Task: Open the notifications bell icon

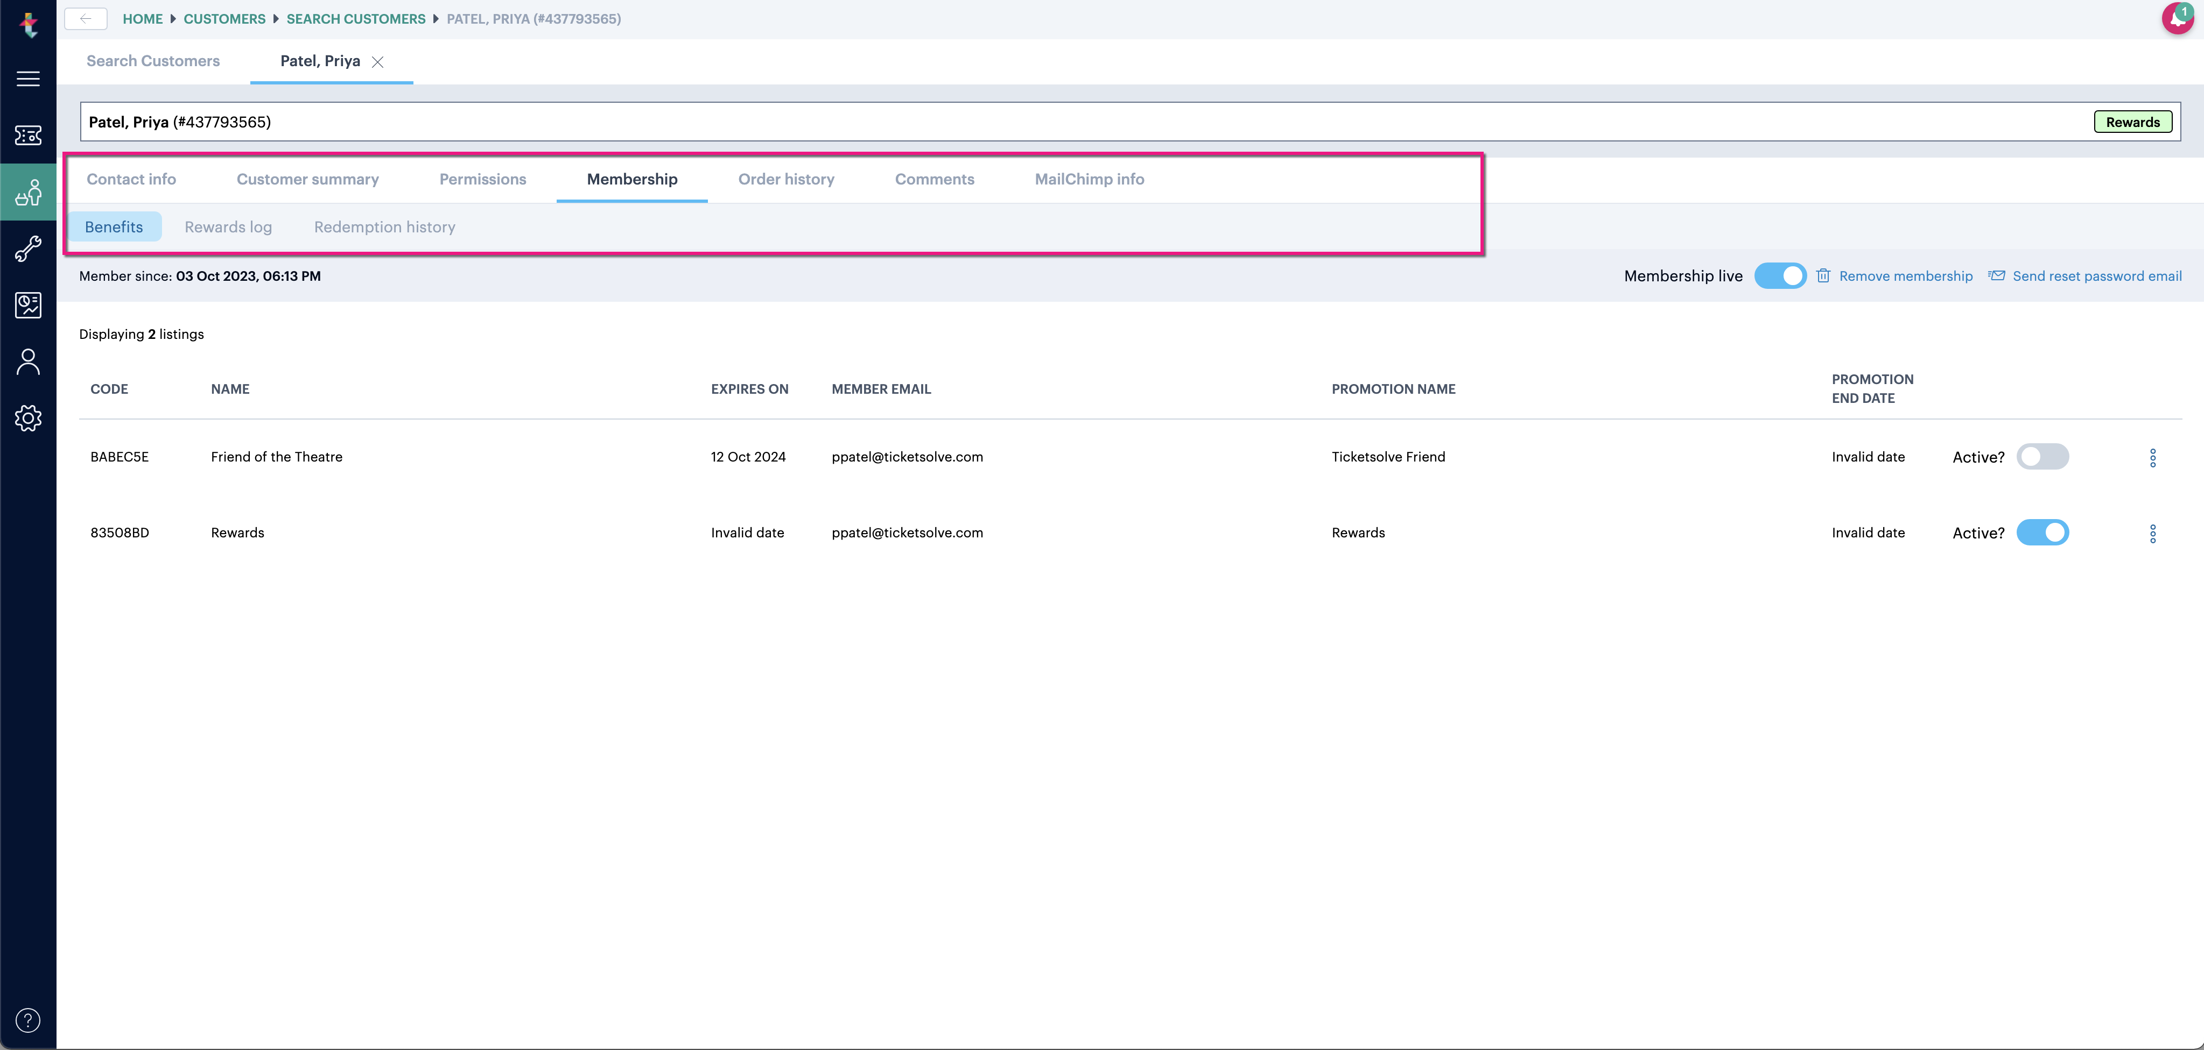Action: [2178, 18]
